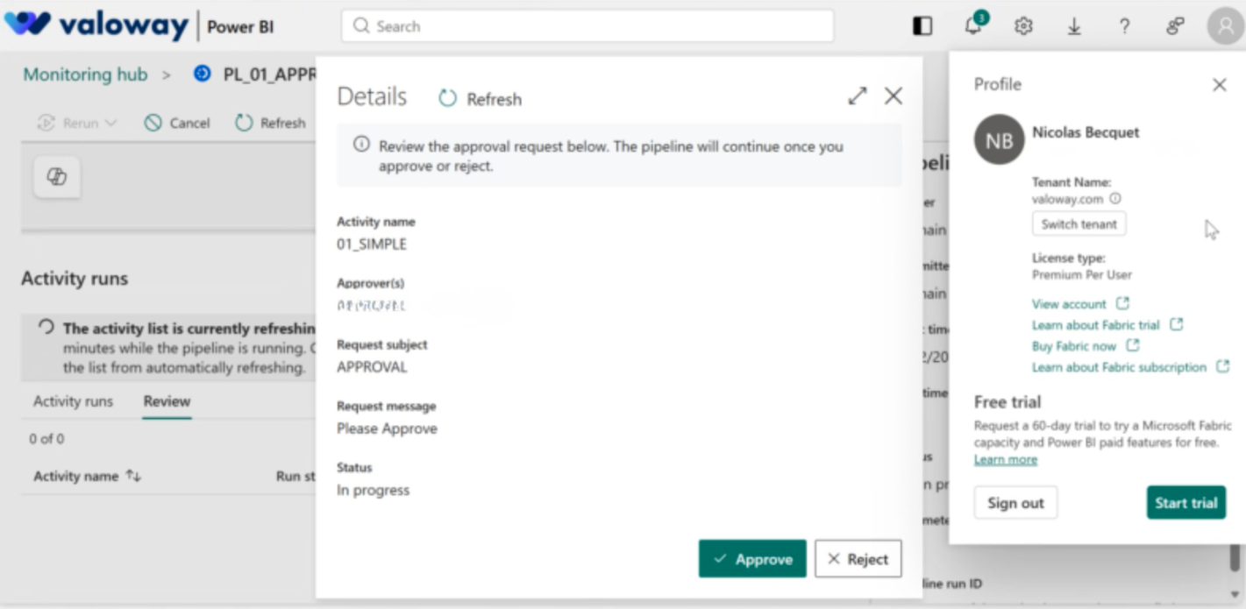The height and width of the screenshot is (609, 1246).
Task: Close the Profile panel
Action: click(1220, 85)
